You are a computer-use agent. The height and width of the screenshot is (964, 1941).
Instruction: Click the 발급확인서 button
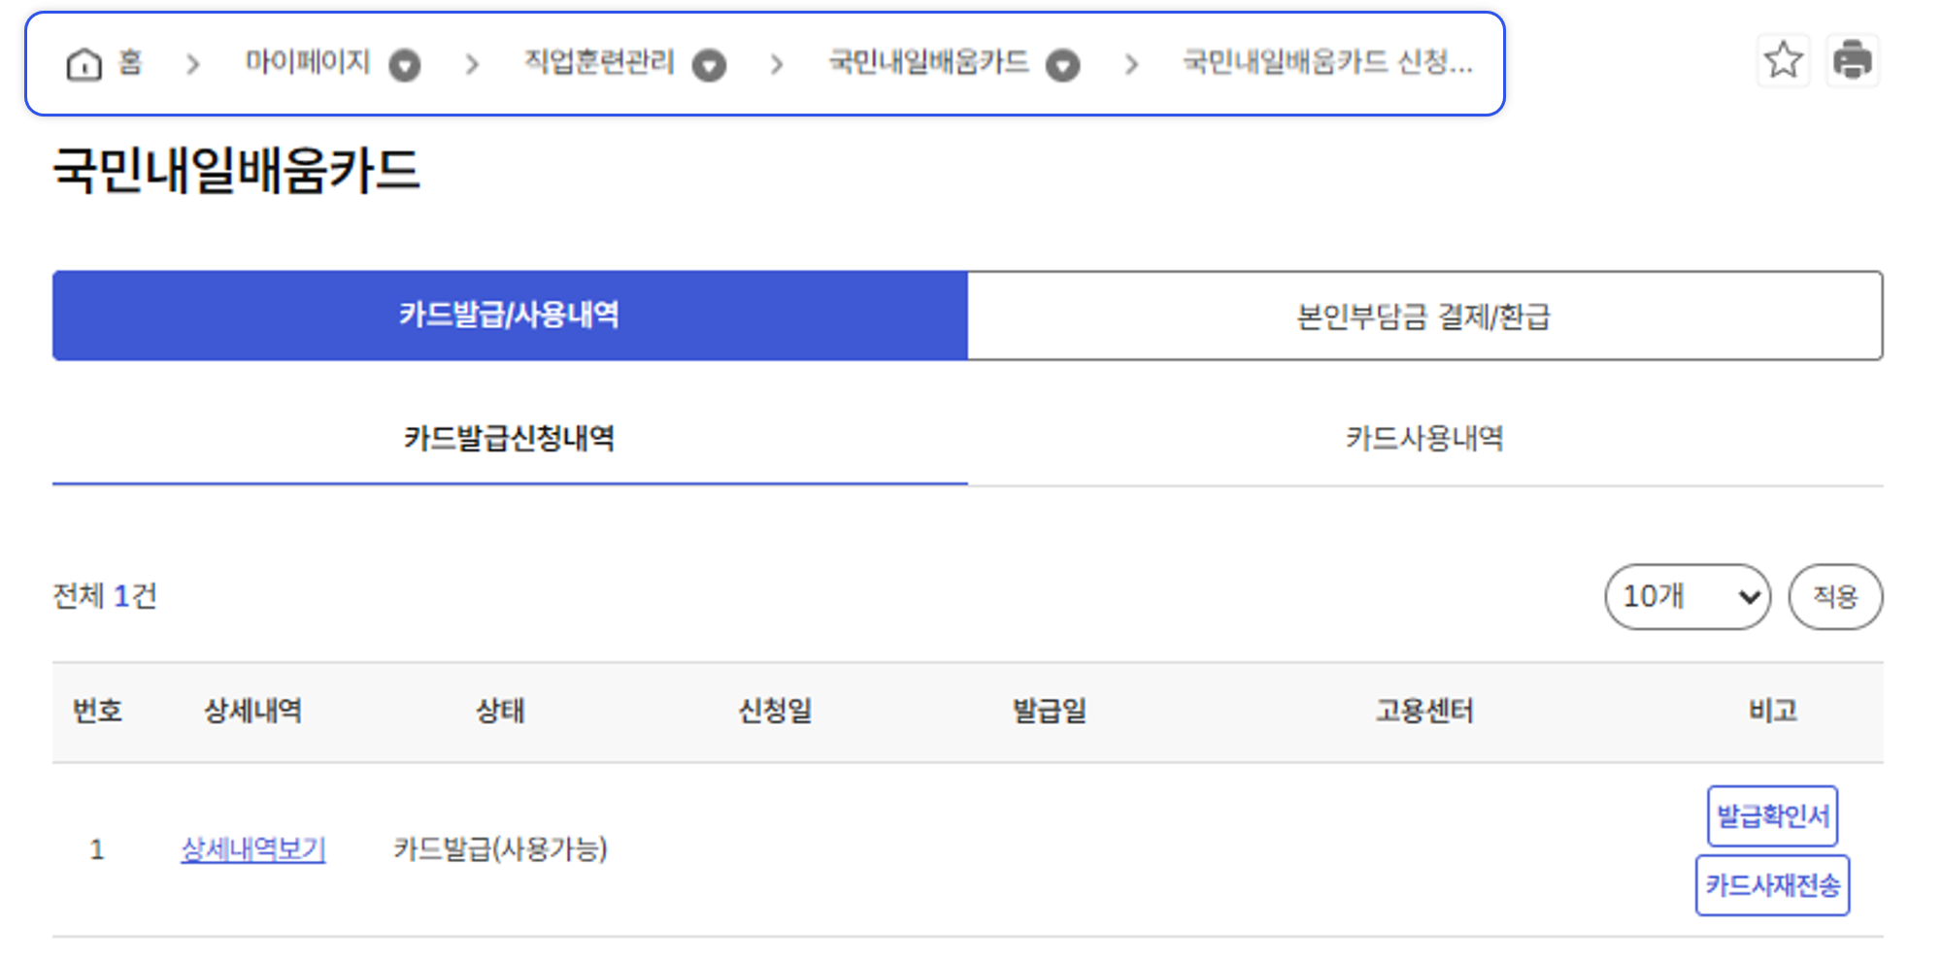coord(1772,815)
